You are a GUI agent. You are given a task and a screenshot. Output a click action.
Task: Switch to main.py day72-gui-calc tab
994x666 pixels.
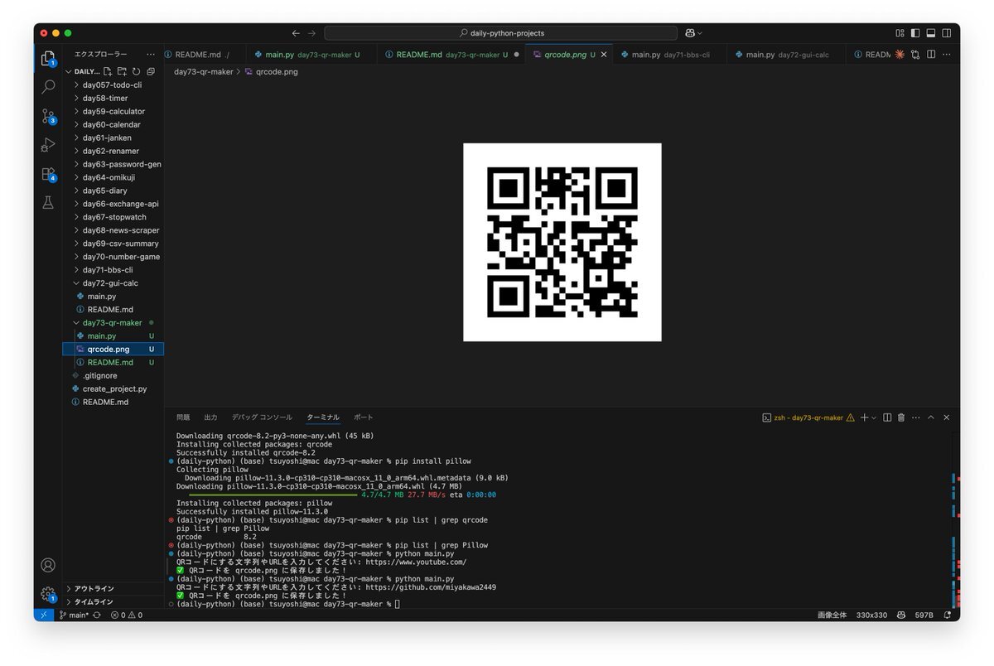[x=787, y=55]
